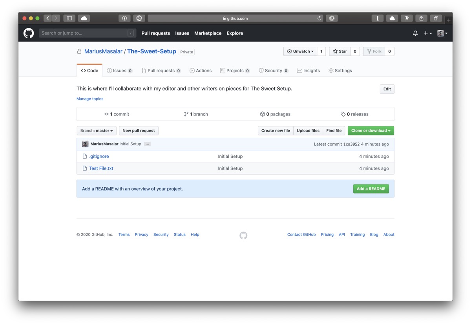This screenshot has height=325, width=471.
Task: Edit the repository description
Action: tap(387, 89)
